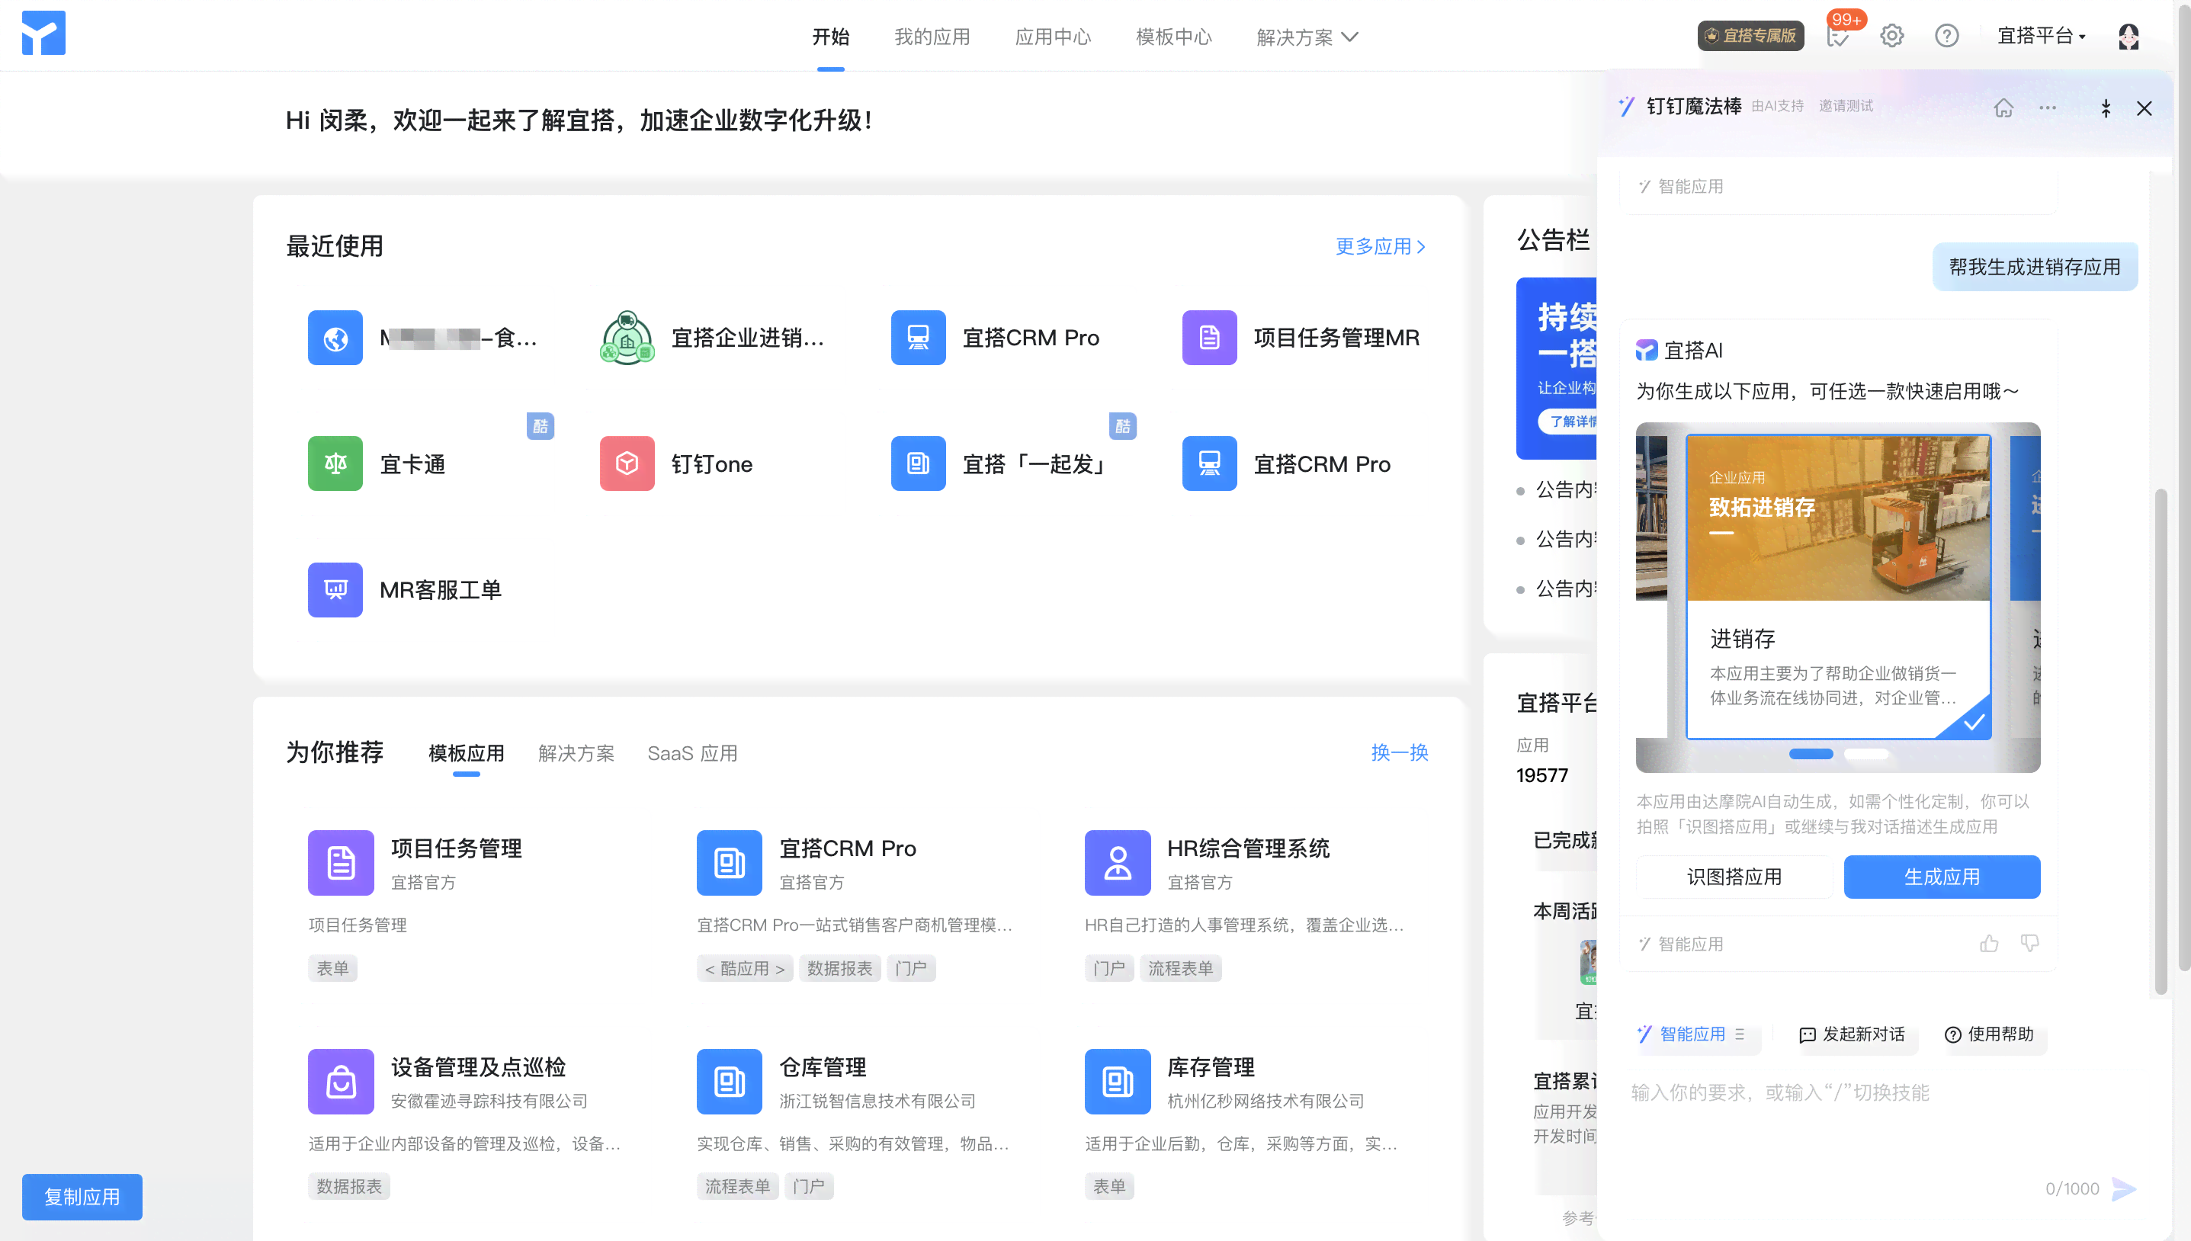Click the 生成应用 button
Viewport: 2191px width, 1241px height.
tap(1941, 877)
